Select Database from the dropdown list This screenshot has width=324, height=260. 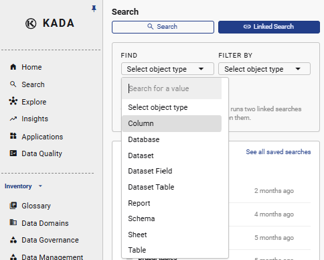(172, 139)
